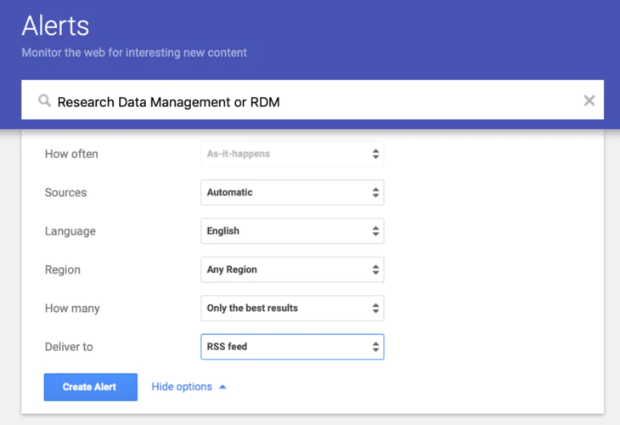Clear the search query with the X icon
The image size is (620, 425).
pos(589,100)
